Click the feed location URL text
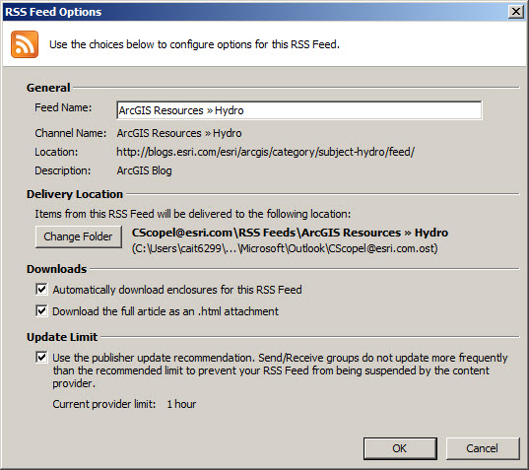 (266, 152)
